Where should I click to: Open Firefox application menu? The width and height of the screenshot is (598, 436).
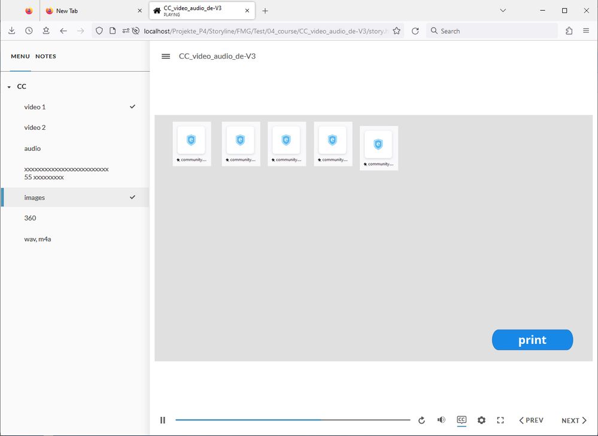tap(586, 31)
